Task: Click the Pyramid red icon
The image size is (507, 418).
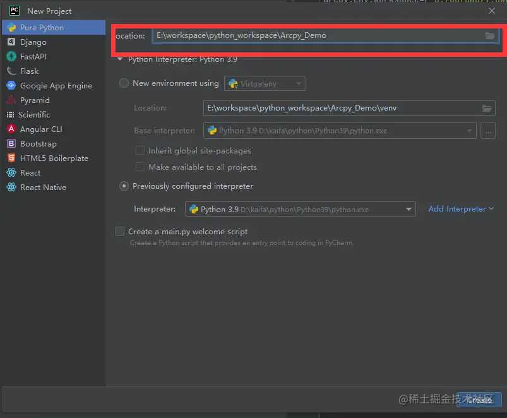Action: click(11, 100)
